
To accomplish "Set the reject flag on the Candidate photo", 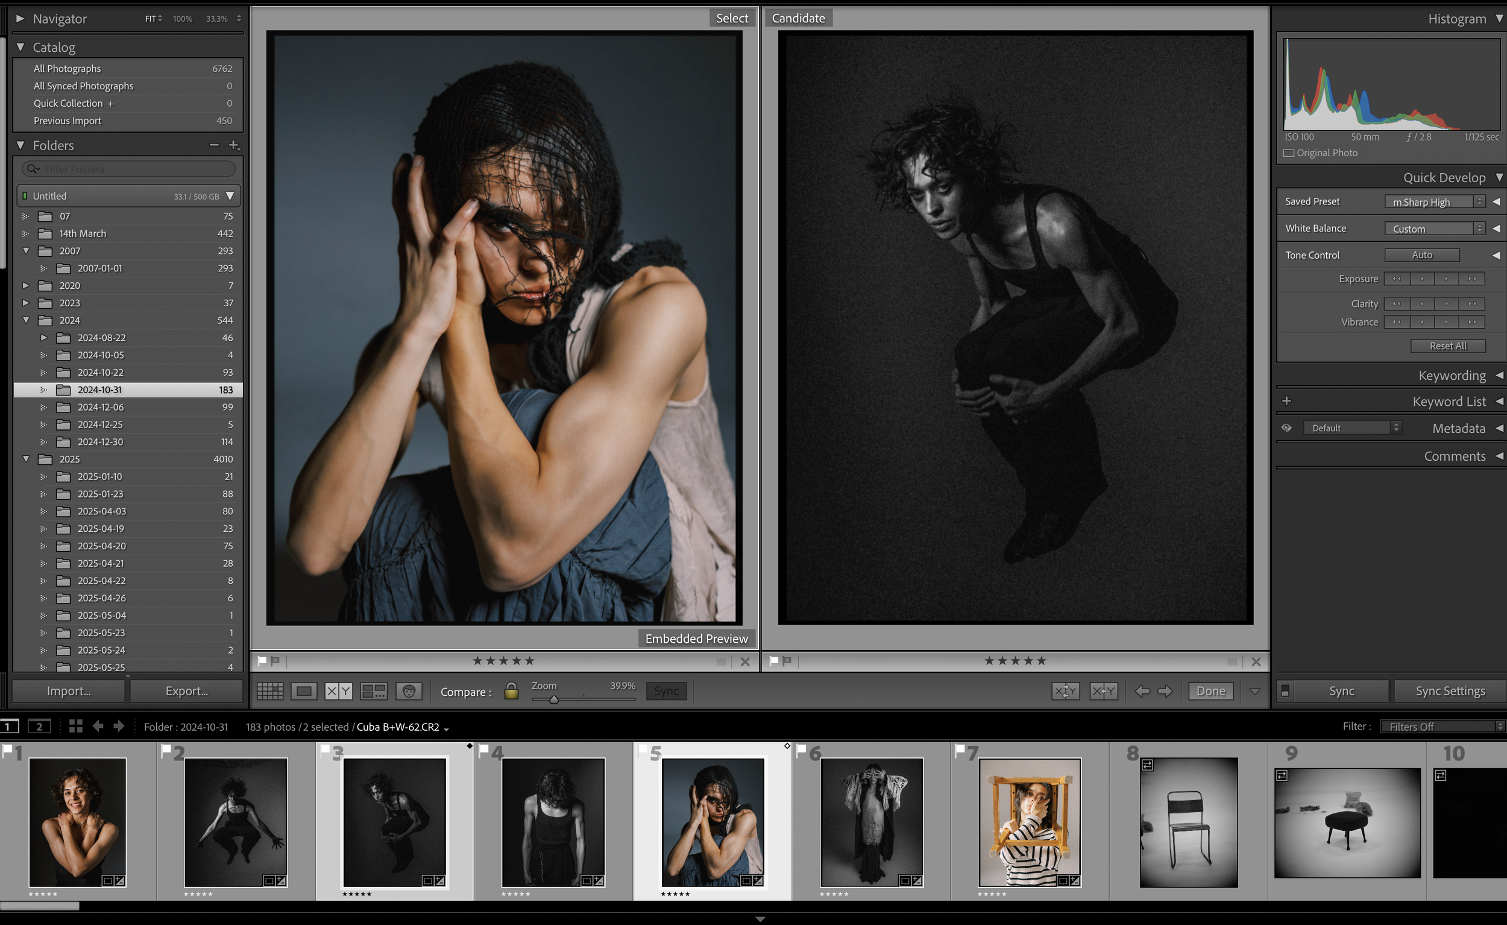I will [x=787, y=661].
